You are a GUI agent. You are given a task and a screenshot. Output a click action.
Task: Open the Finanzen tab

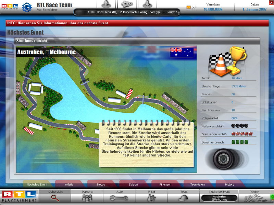coord(165,184)
